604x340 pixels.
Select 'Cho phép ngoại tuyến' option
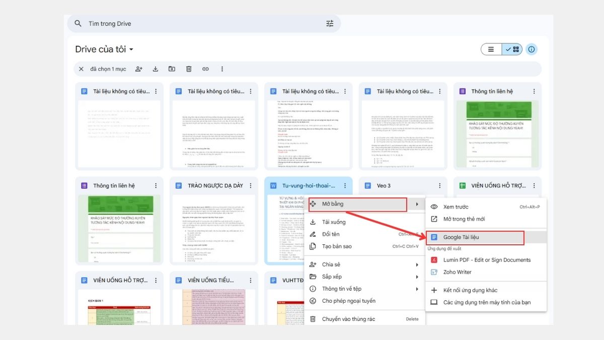(365, 301)
